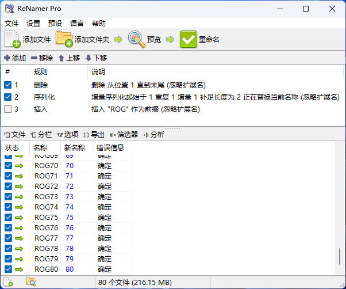This screenshot has width=346, height=289.
Task: Open the 预设 presets menu
Action: (x=55, y=23)
